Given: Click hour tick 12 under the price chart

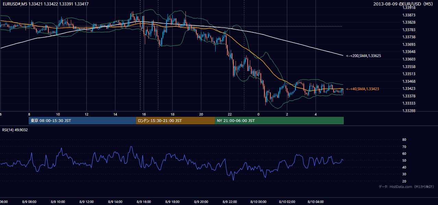Looking at the screenshot, I should 86,114.
